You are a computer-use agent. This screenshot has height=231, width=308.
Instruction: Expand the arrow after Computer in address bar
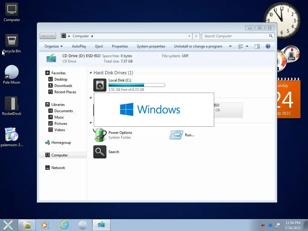click(92, 36)
